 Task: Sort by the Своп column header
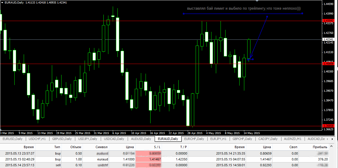(x=285, y=147)
